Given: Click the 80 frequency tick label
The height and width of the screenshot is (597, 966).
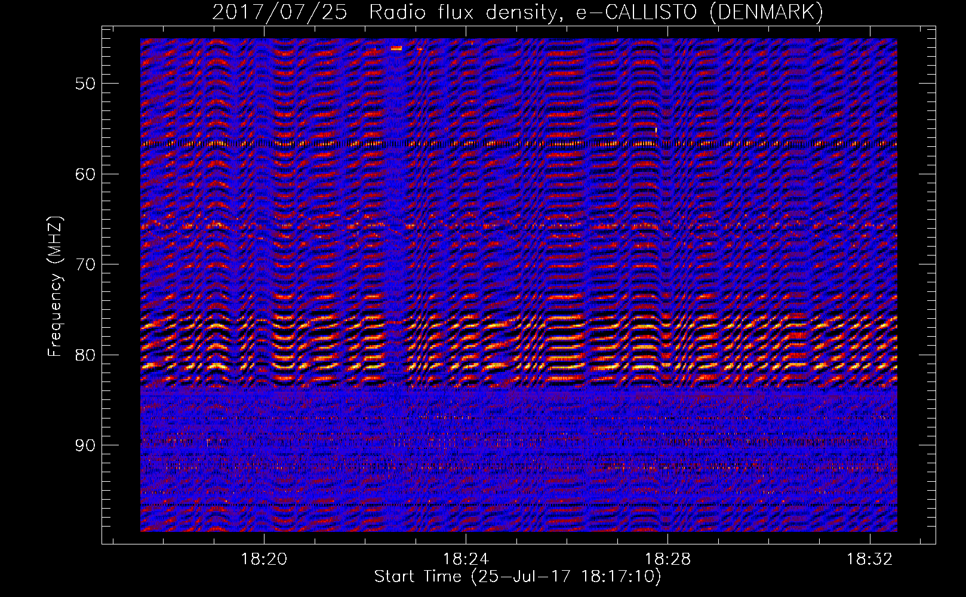Looking at the screenshot, I should pos(85,355).
